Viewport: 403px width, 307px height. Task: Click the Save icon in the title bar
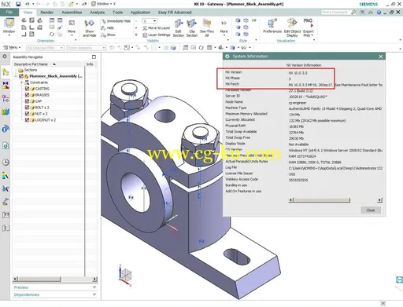[18, 4]
